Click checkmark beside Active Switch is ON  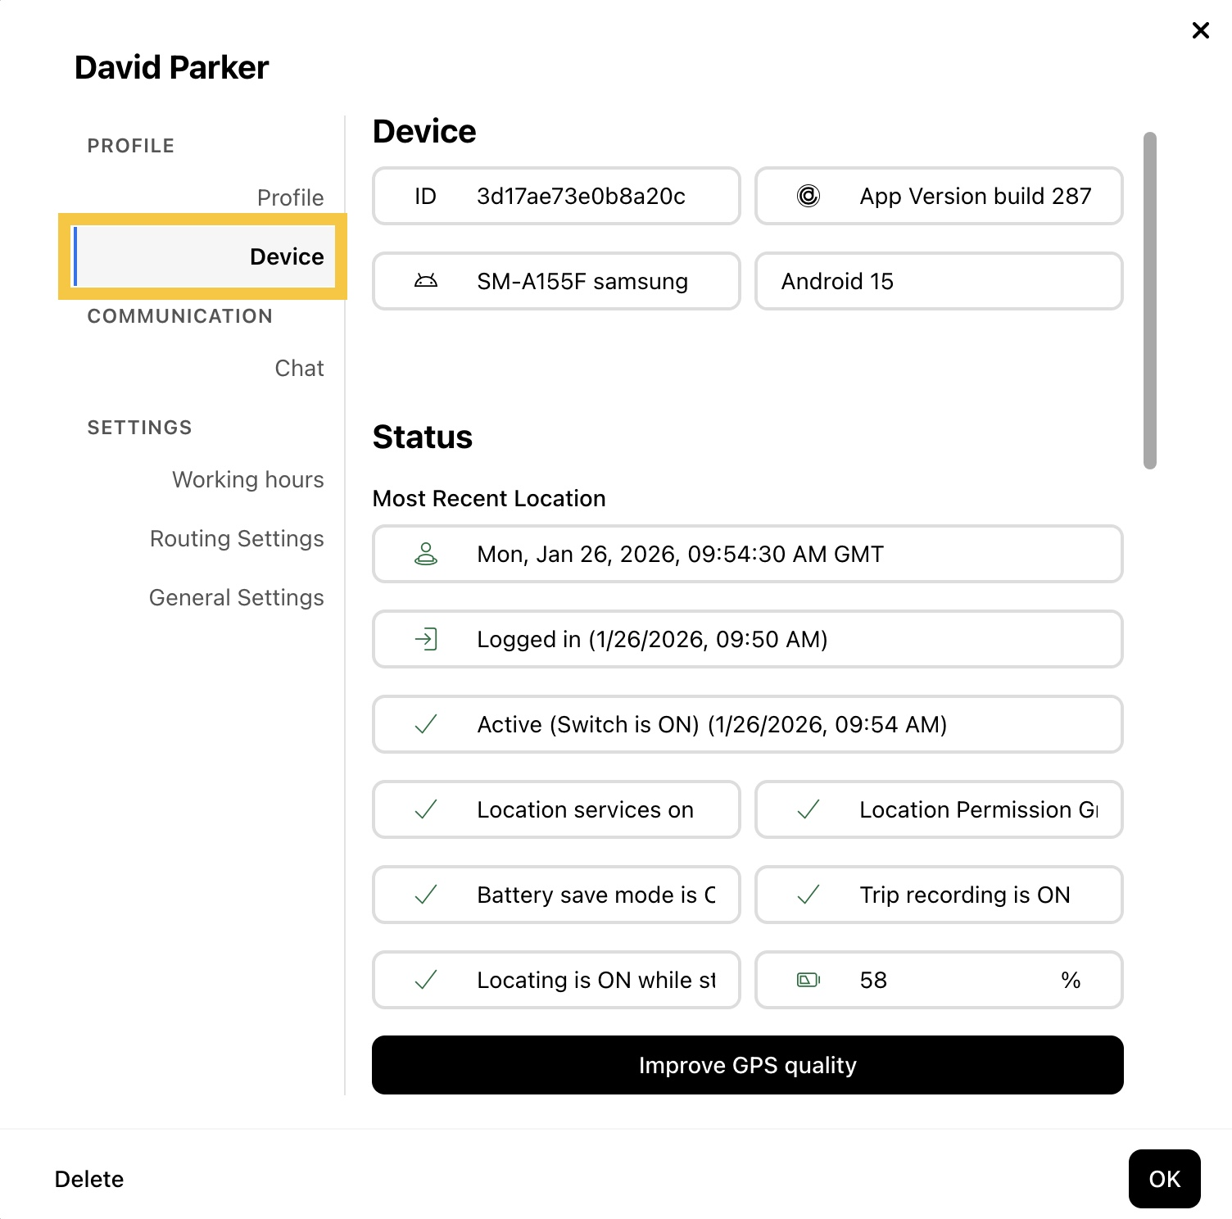(426, 724)
